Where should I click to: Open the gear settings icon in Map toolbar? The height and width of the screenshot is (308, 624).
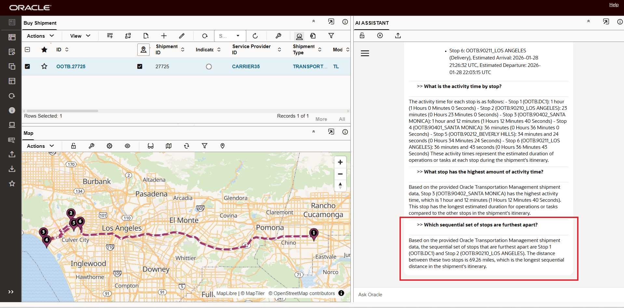click(109, 146)
